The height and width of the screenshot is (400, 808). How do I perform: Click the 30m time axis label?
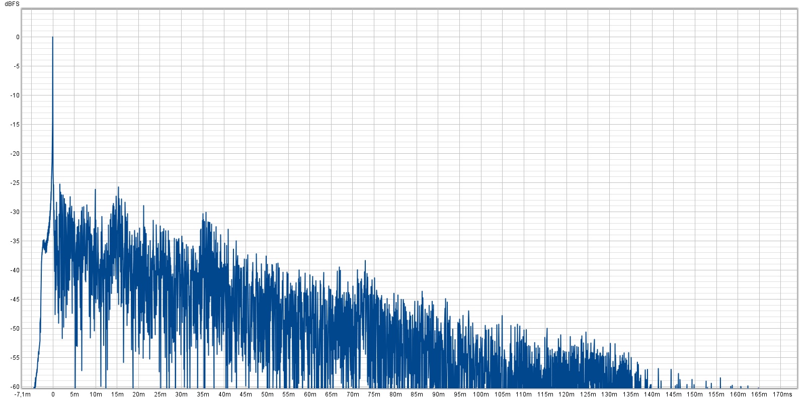pos(181,394)
